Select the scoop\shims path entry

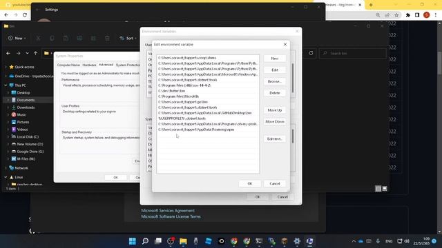click(208, 58)
